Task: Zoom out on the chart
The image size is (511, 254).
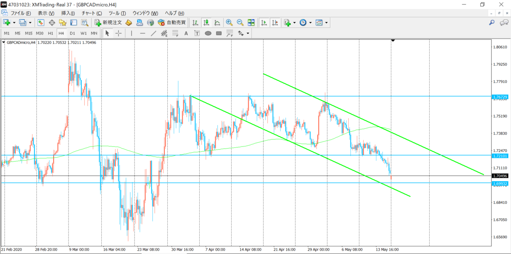Action: [x=240, y=23]
